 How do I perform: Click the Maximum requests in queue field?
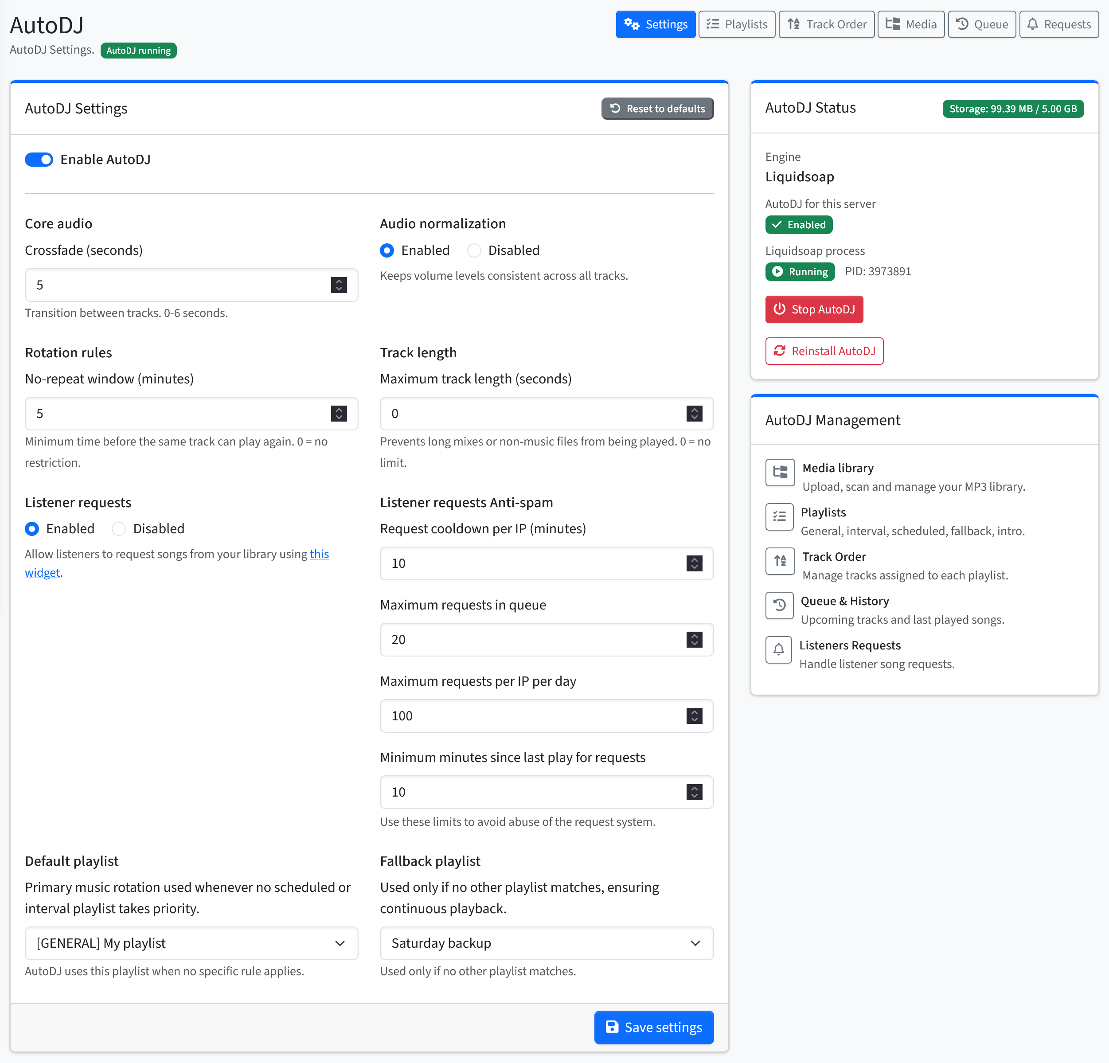coord(532,640)
